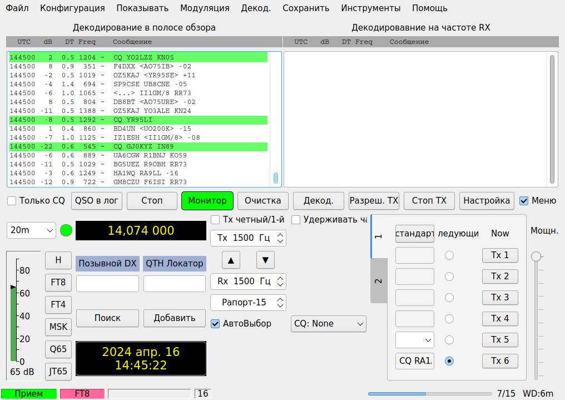Switch to FT4 mode button
Screen dimensions: 565x400
(58, 304)
